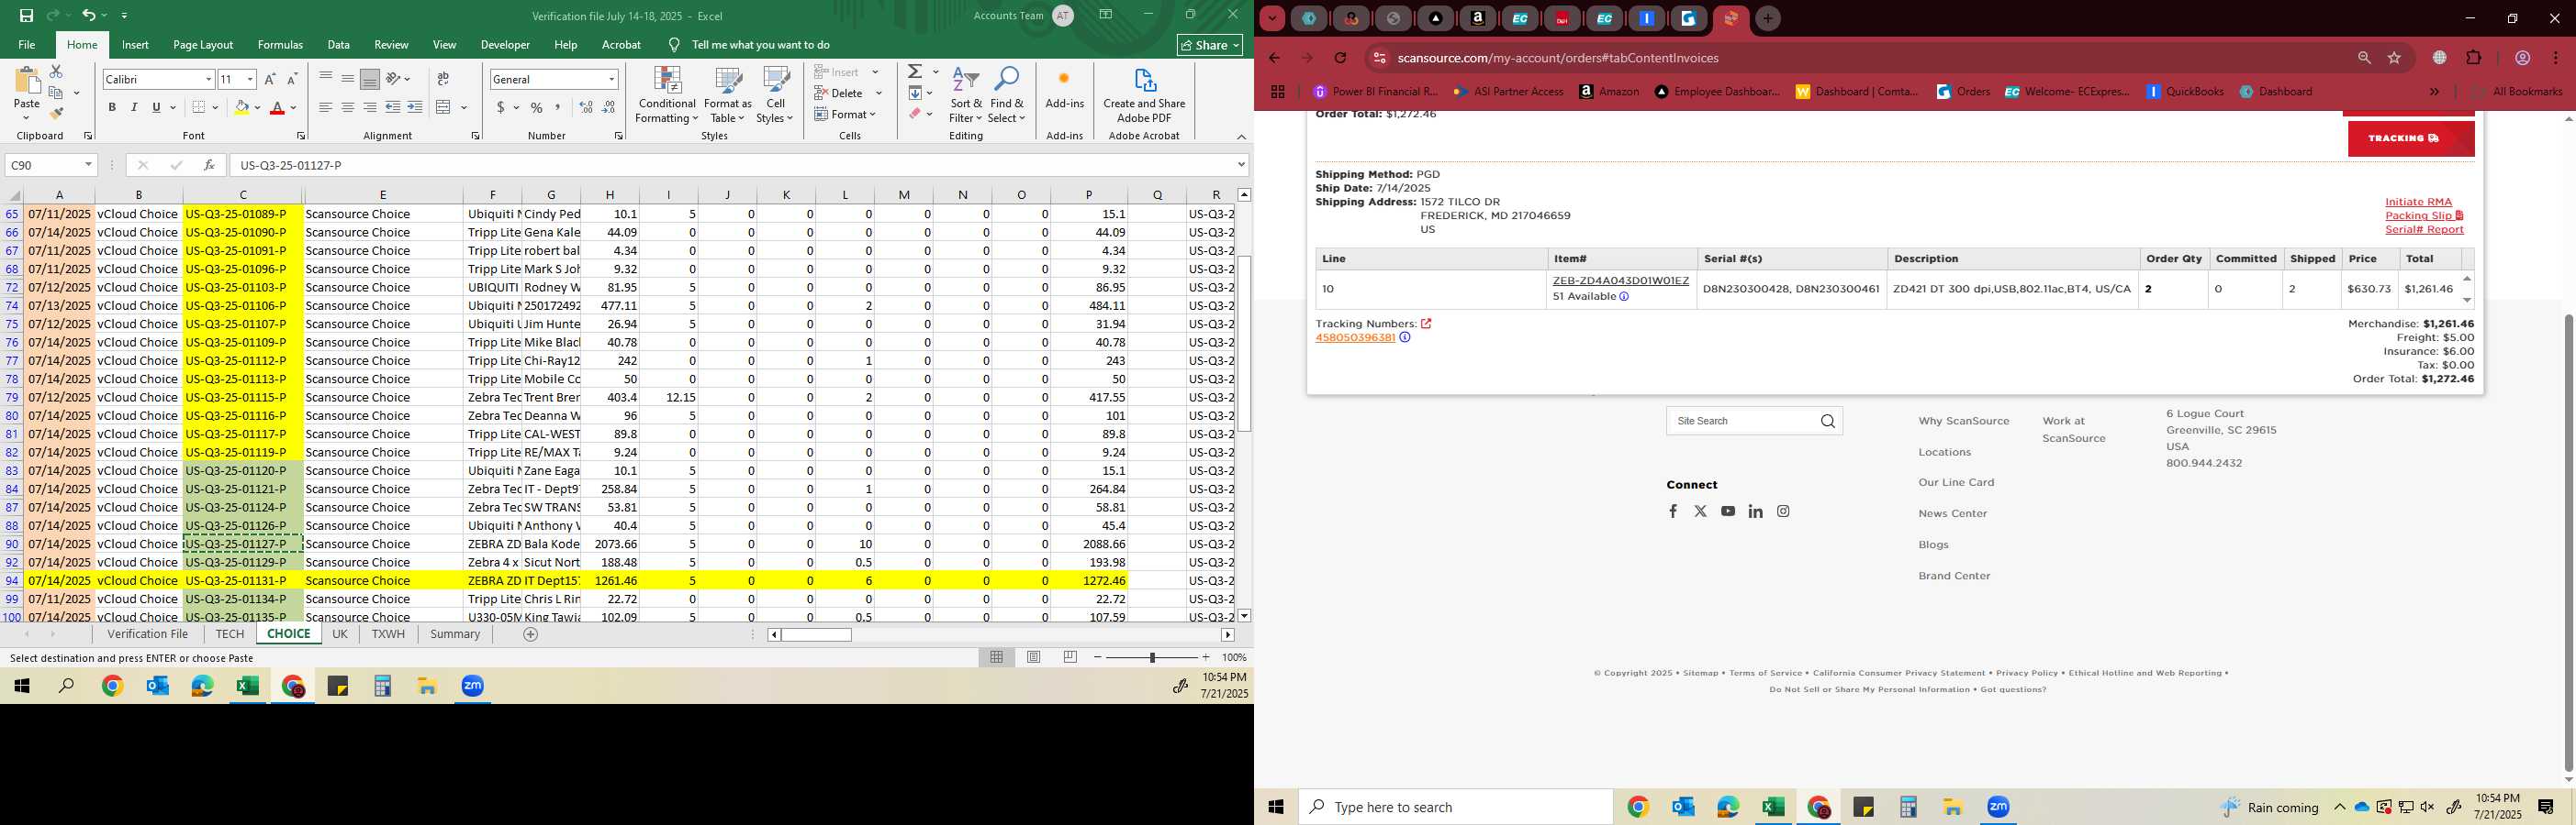The width and height of the screenshot is (2576, 825).
Task: Click Decrease Decimal icon
Action: 609,107
